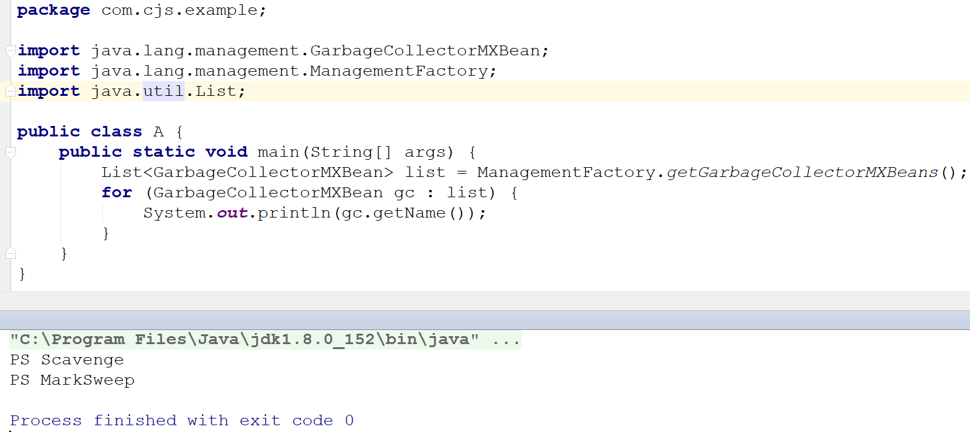Click the "PS Scavenge" console output line
Image resolution: width=970 pixels, height=432 pixels.
point(66,359)
